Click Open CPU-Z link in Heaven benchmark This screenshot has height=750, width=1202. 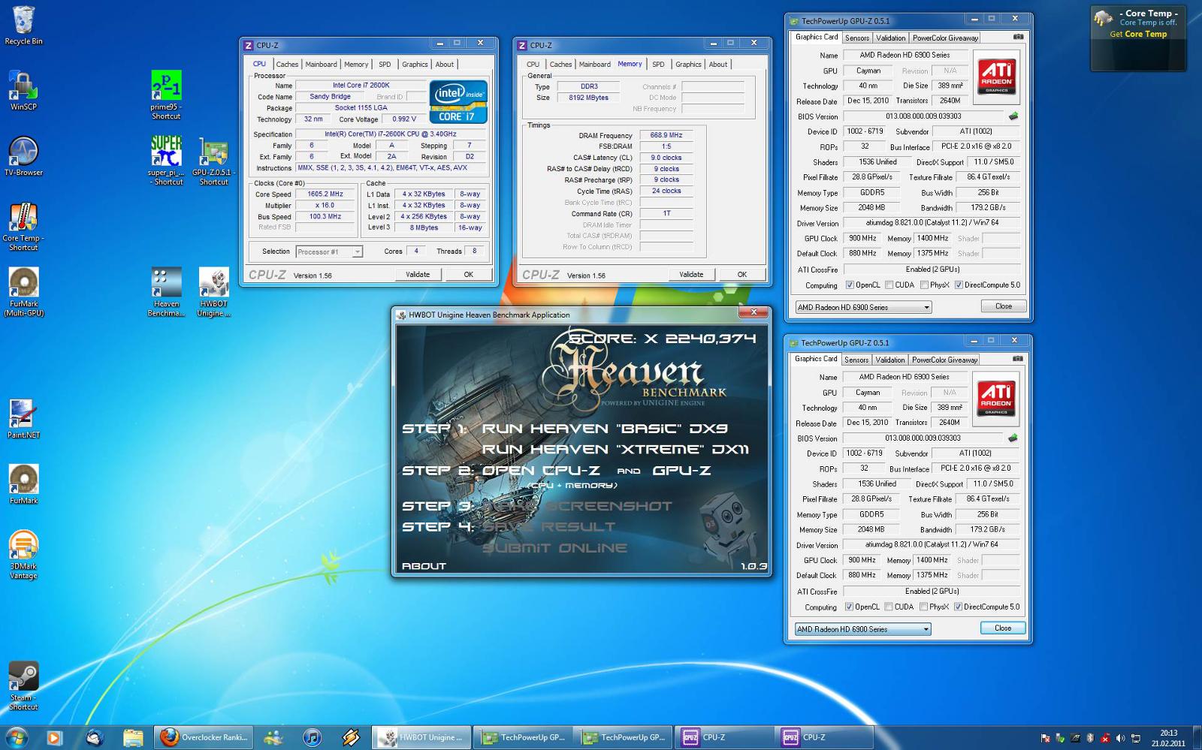coord(541,471)
